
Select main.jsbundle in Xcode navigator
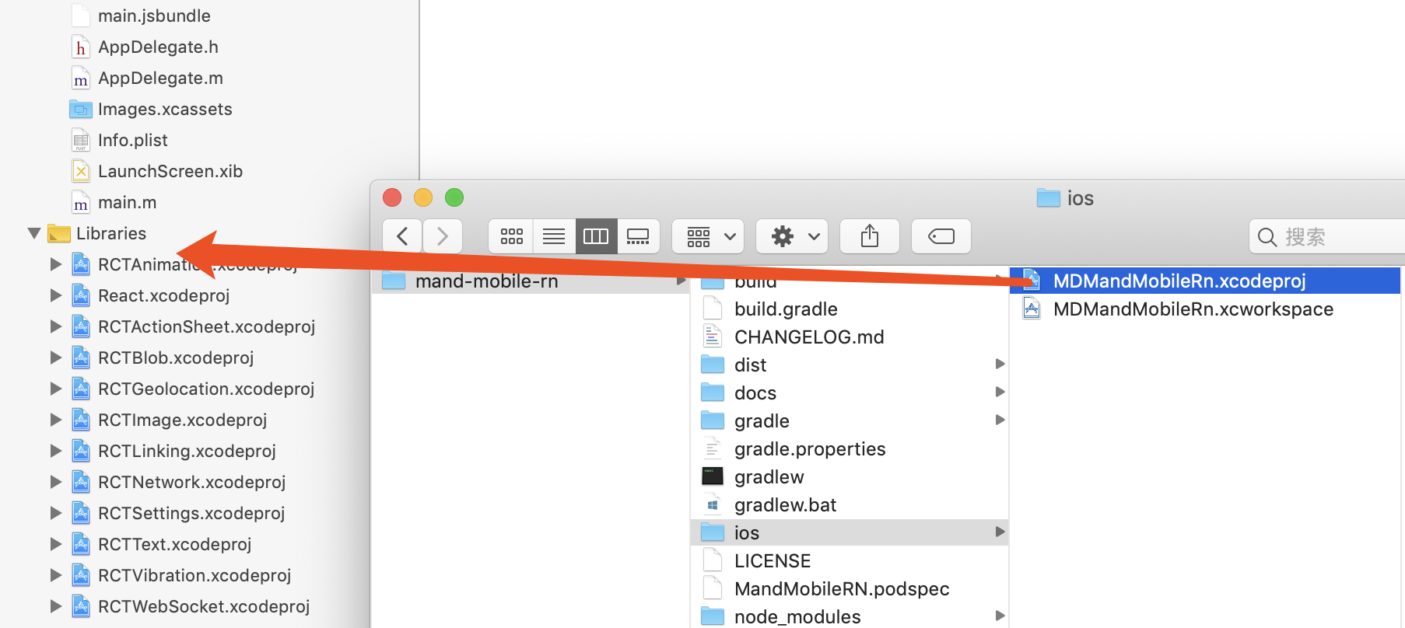(154, 16)
